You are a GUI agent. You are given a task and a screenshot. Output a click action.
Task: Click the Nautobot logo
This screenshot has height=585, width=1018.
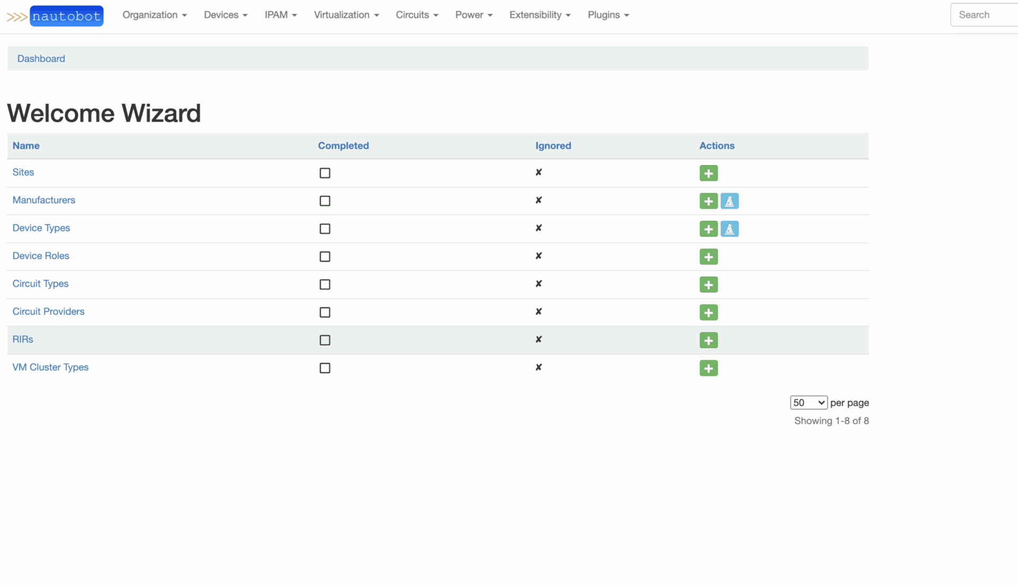tap(55, 16)
